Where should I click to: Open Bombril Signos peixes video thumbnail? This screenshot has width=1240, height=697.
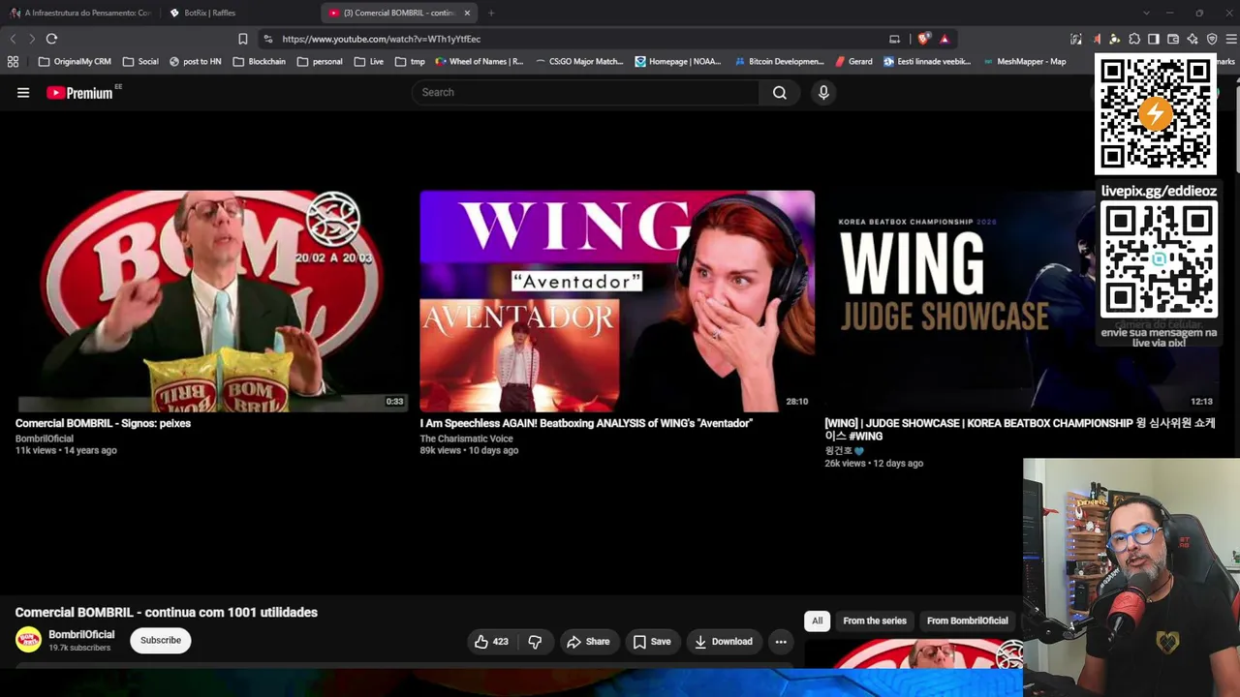[212, 301]
